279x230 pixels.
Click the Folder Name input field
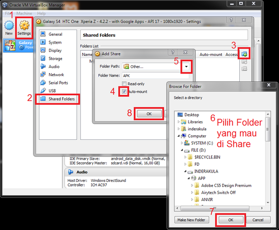(x=156, y=76)
